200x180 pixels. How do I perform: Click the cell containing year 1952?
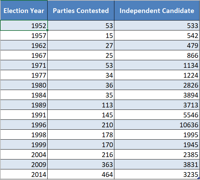click(24, 25)
